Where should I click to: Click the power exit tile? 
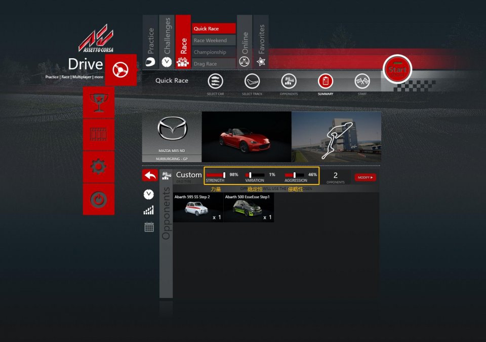tap(99, 199)
